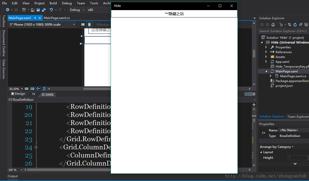The width and height of the screenshot is (309, 181).
Task: Open the Document Outline side panel
Action: [x=4, y=43]
